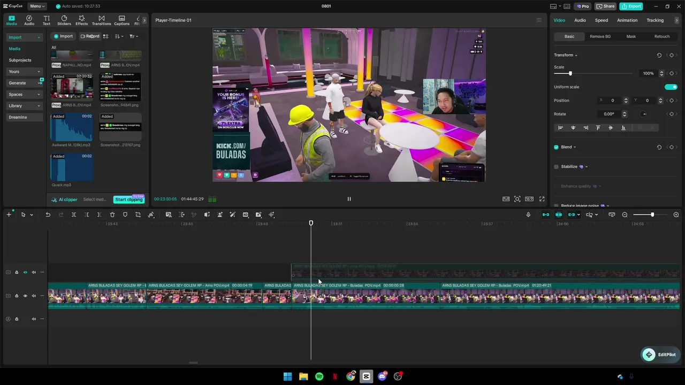This screenshot has width=685, height=385.
Task: Click the Export button
Action: click(631, 6)
